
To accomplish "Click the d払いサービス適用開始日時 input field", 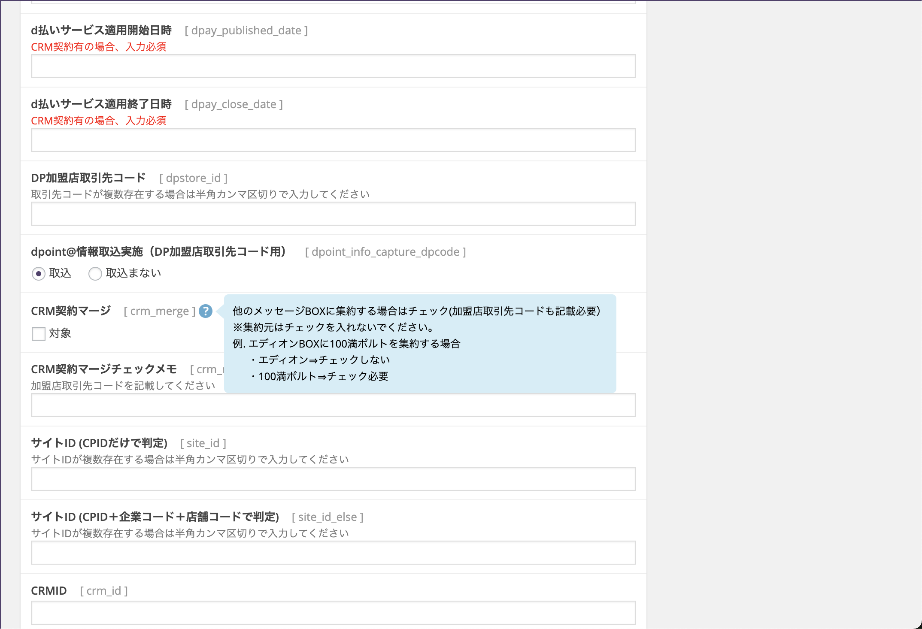I will point(333,66).
